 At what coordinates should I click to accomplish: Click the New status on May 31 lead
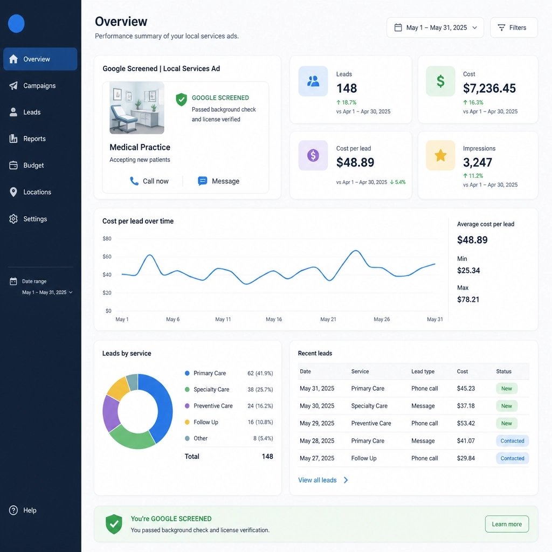[x=507, y=388]
